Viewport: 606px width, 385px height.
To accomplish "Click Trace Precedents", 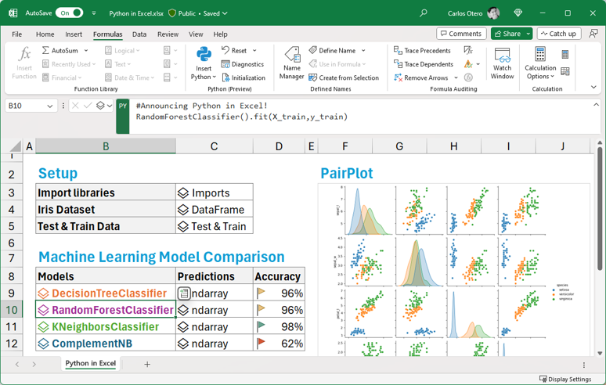I will pyautogui.click(x=422, y=51).
